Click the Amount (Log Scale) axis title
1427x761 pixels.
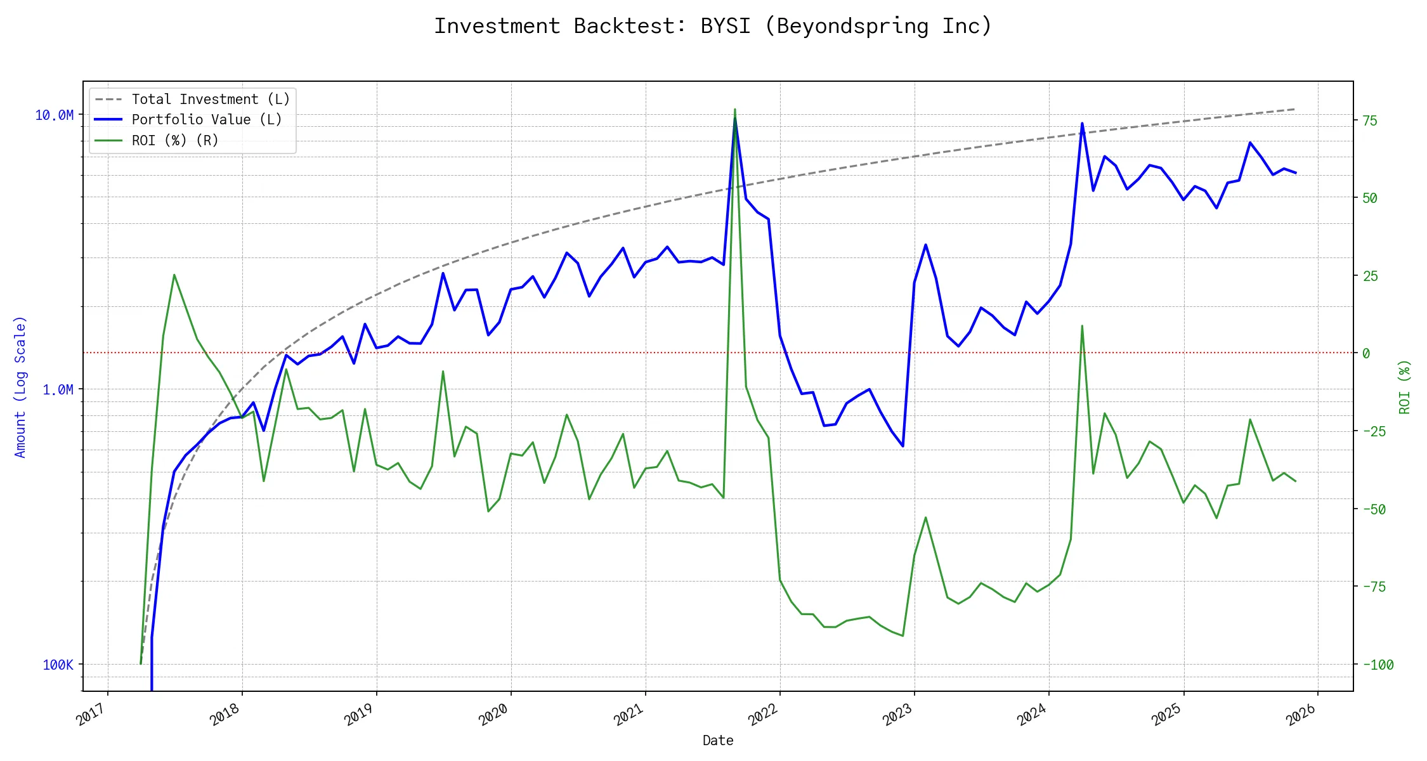click(20, 387)
